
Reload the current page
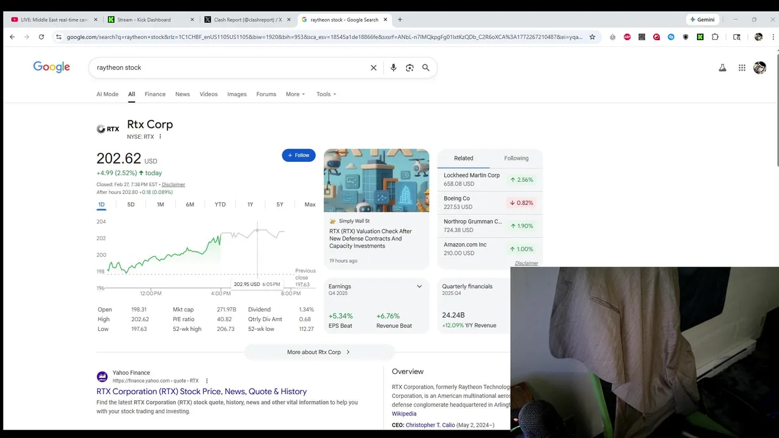coord(41,37)
